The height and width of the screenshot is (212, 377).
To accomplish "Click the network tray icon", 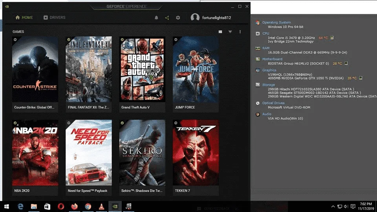I will (x=339, y=207).
